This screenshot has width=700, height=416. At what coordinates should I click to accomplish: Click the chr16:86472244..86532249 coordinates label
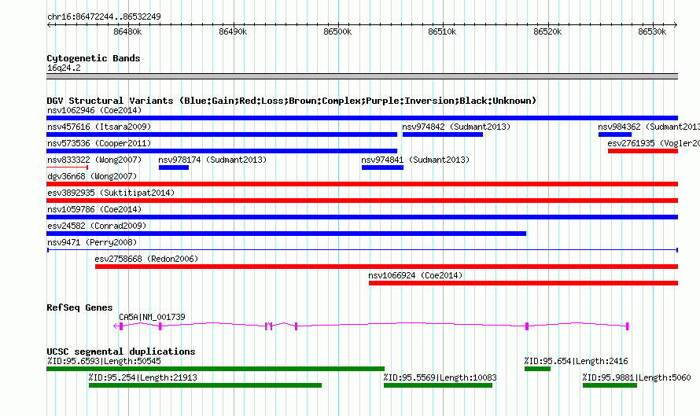coord(104,17)
